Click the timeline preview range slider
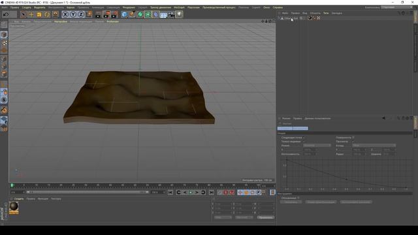 [x=88, y=192]
